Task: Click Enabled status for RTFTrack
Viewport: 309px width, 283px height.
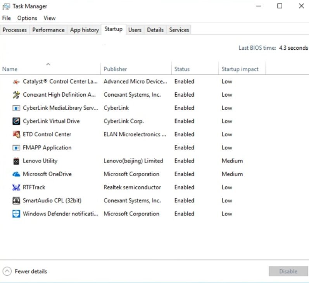Action: 184,187
